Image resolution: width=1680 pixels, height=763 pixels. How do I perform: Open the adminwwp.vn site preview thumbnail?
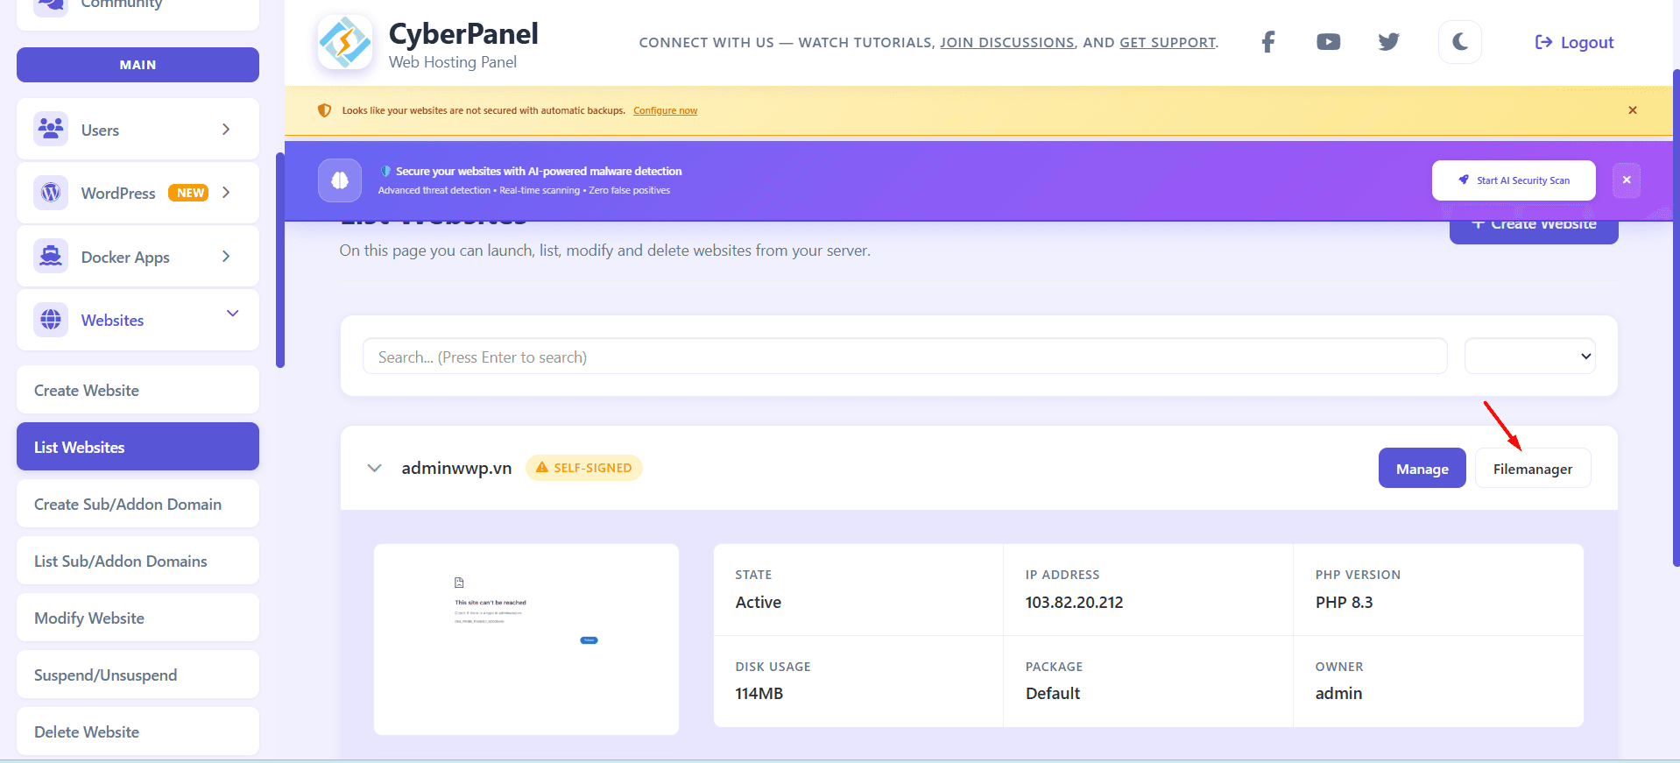[526, 639]
